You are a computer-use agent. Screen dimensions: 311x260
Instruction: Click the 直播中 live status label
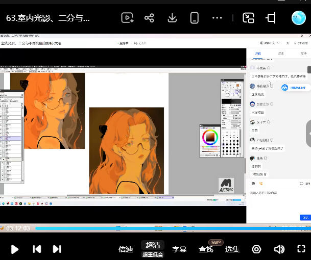pos(124,43)
